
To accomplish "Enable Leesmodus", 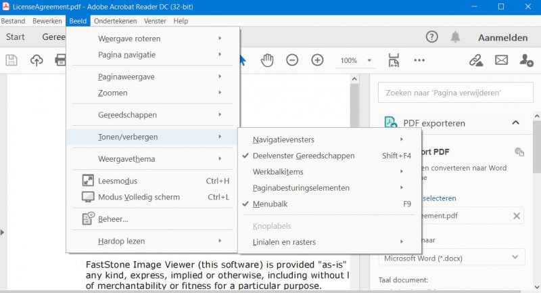I will tap(118, 181).
